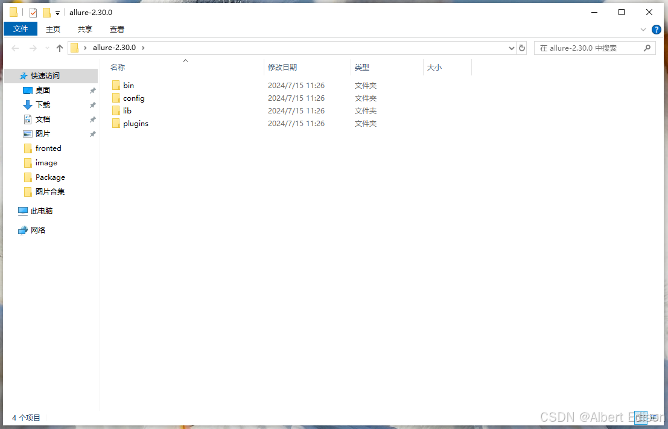Click the modified date of bin
The width and height of the screenshot is (668, 429).
pos(296,85)
